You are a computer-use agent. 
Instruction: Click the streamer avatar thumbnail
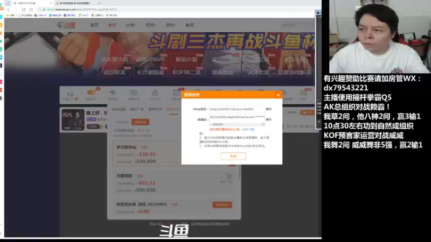73,119
